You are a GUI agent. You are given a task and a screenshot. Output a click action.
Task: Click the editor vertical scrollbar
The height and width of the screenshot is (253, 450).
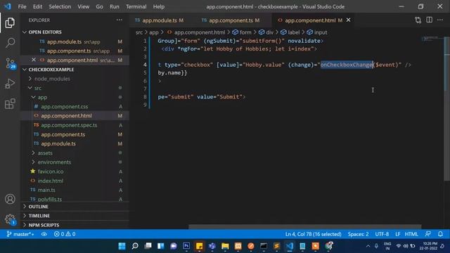[446, 109]
